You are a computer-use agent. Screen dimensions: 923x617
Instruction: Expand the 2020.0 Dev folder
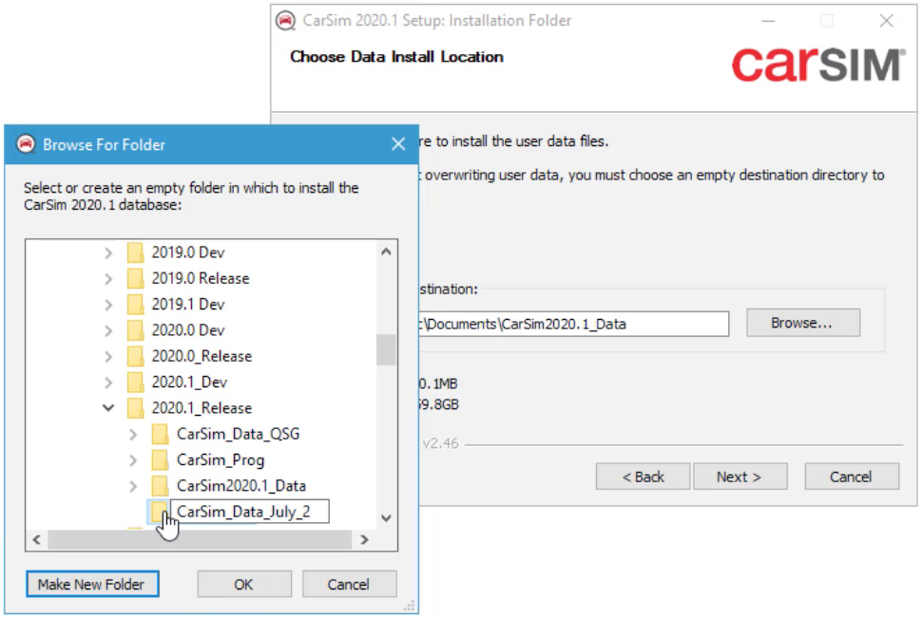(x=108, y=330)
